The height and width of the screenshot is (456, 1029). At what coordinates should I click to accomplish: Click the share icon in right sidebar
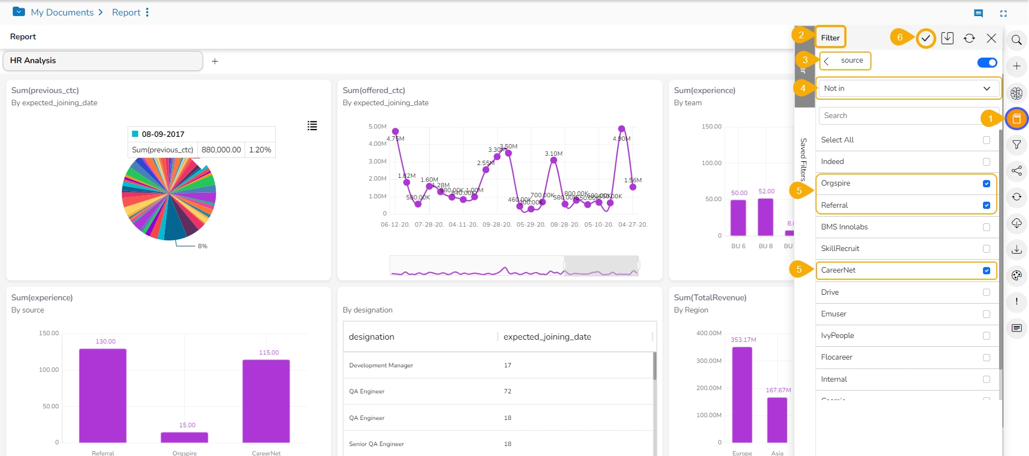click(x=1016, y=171)
